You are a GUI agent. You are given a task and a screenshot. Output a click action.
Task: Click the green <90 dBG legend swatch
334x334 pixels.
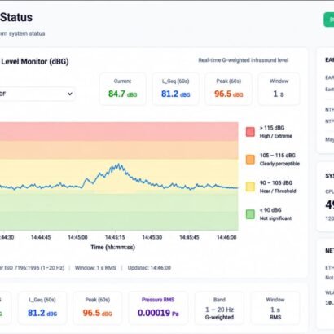point(250,214)
